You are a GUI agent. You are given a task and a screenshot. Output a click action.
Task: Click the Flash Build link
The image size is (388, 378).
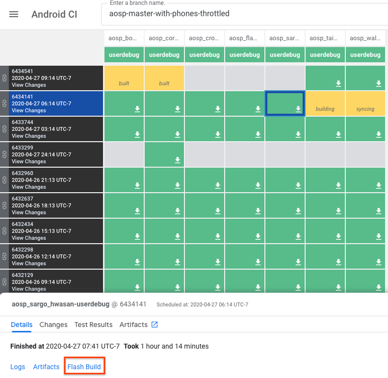click(84, 367)
